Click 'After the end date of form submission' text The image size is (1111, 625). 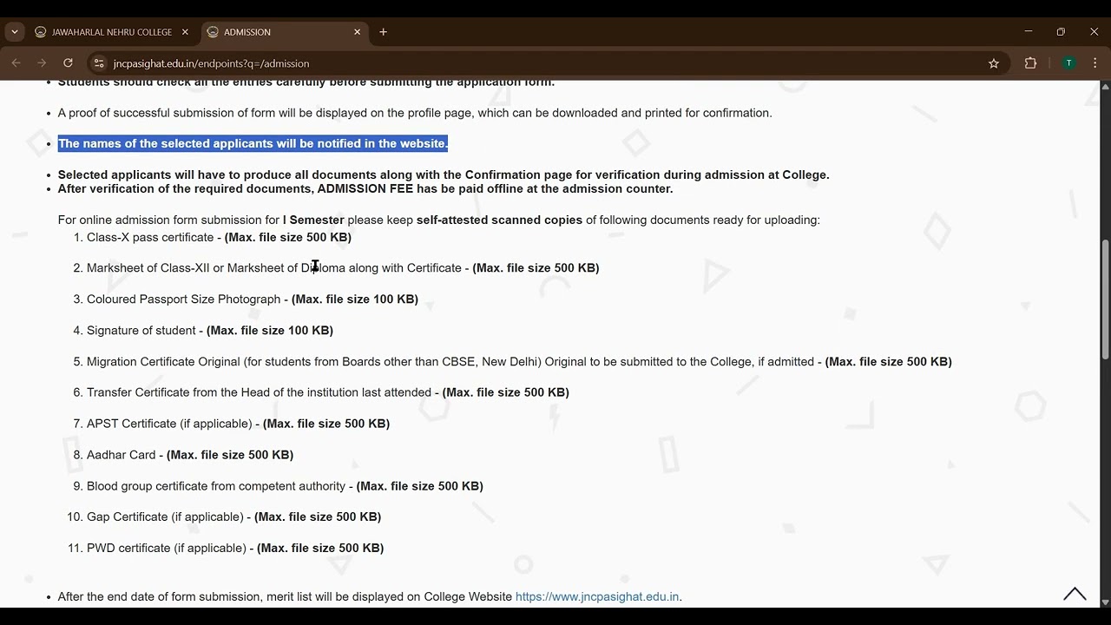tap(370, 597)
